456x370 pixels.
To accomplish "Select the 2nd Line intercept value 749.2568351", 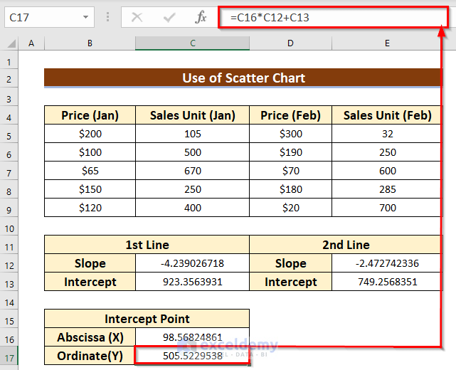I will pos(387,282).
